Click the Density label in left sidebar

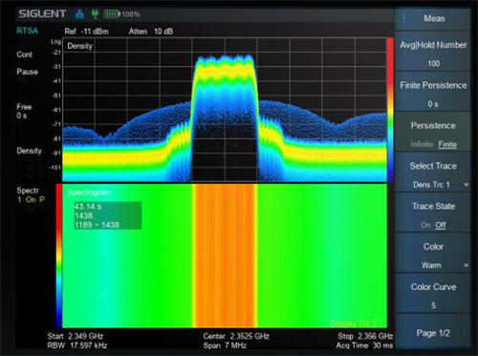(29, 150)
